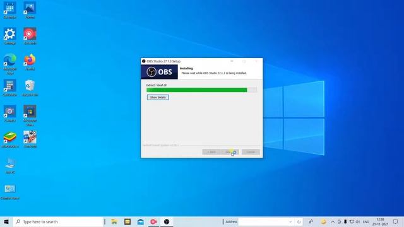This screenshot has width=404, height=227.
Task: Open the volume speaker tray icon
Action: [358, 221]
